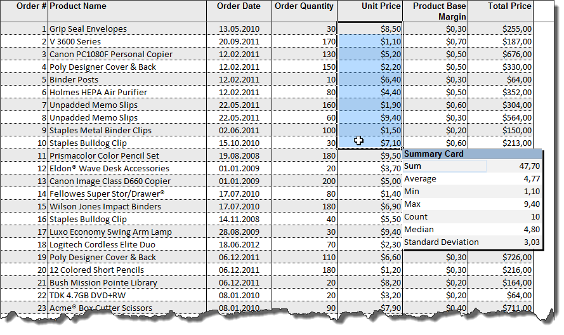
Task: Select Canon PC1080F Personal Copier cell
Action: point(127,54)
